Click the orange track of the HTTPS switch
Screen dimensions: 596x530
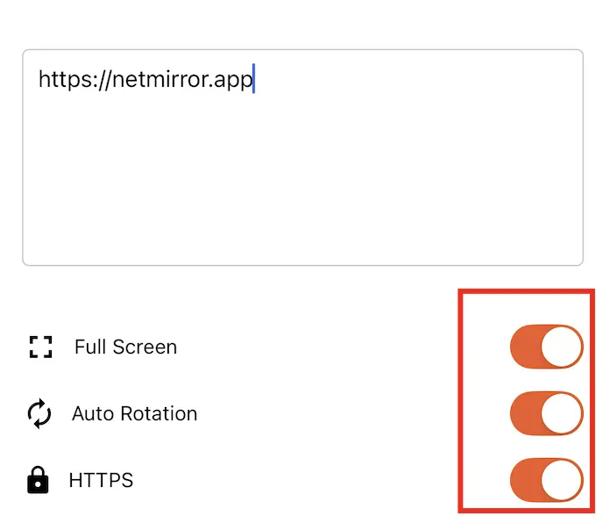pyautogui.click(x=525, y=480)
